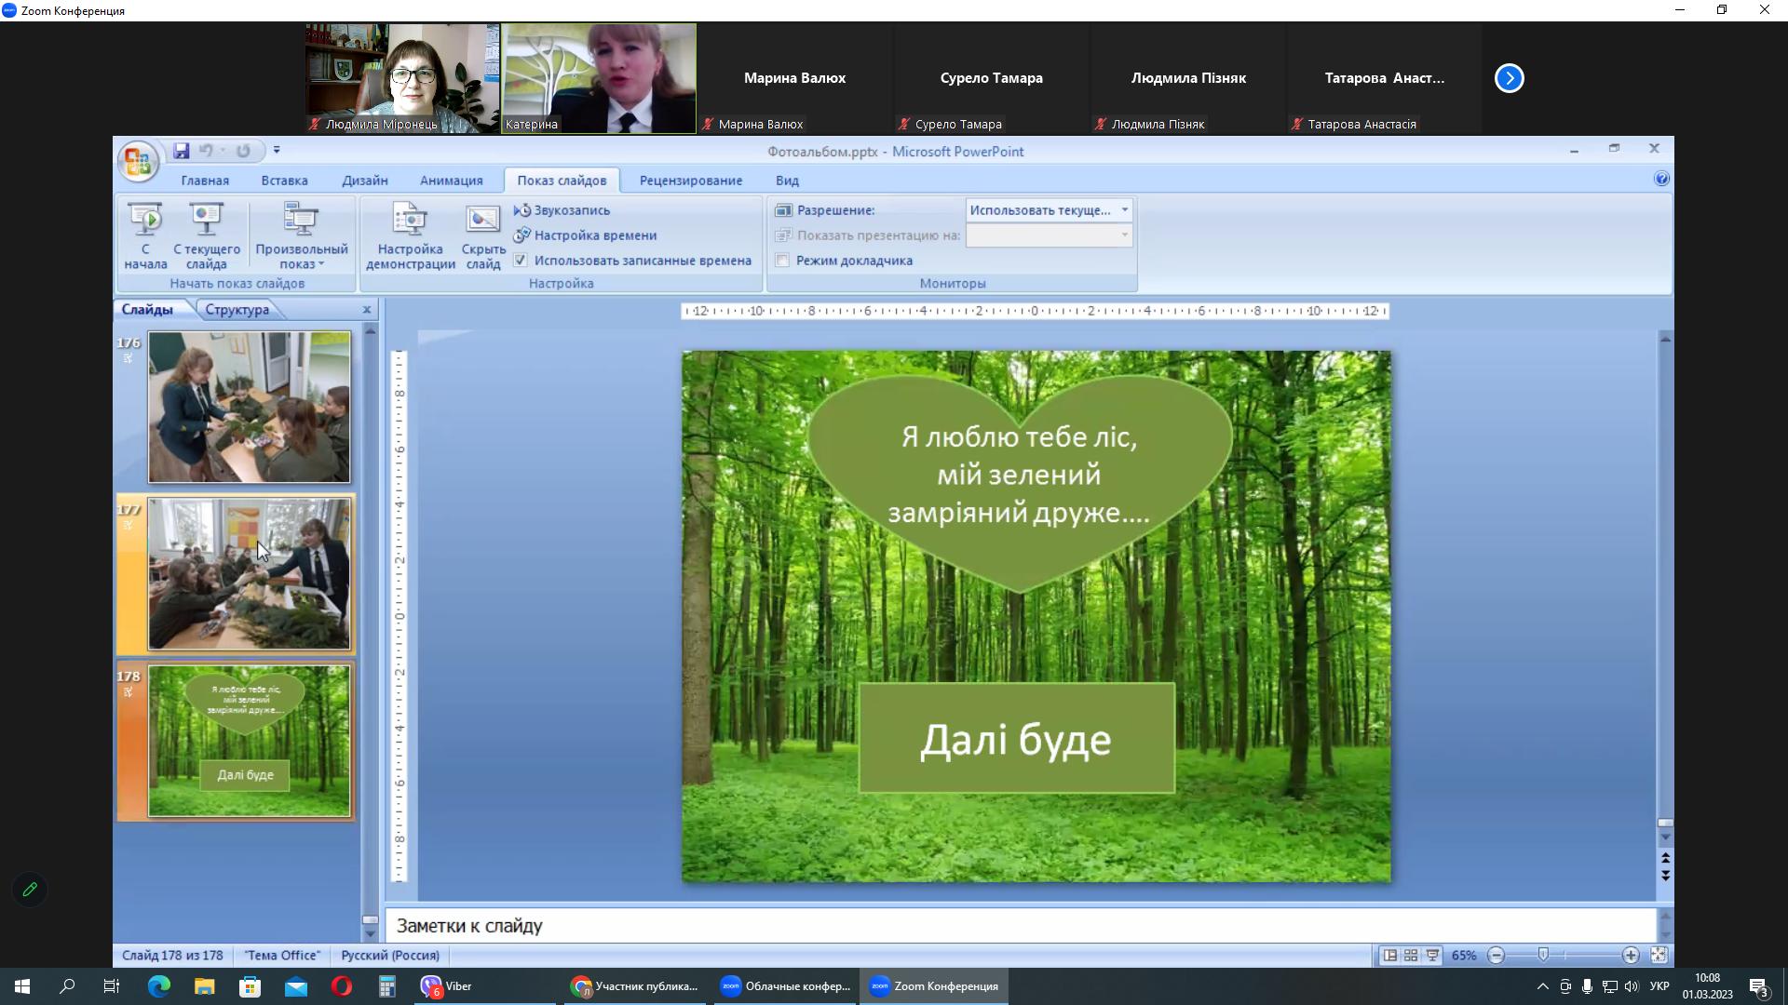
Task: Switch to Slide Sorter view in status bar
Action: [x=1411, y=956]
